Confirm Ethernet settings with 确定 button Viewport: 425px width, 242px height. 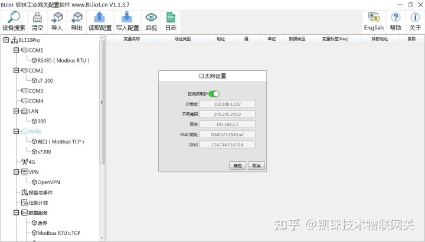coord(238,166)
